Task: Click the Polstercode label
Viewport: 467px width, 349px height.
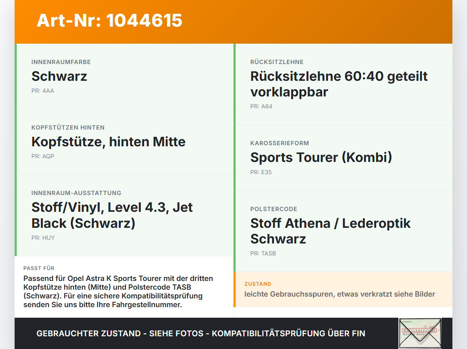Action: (274, 209)
